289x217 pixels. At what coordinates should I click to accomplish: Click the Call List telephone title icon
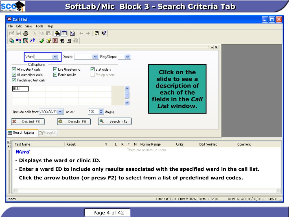[x=9, y=19]
